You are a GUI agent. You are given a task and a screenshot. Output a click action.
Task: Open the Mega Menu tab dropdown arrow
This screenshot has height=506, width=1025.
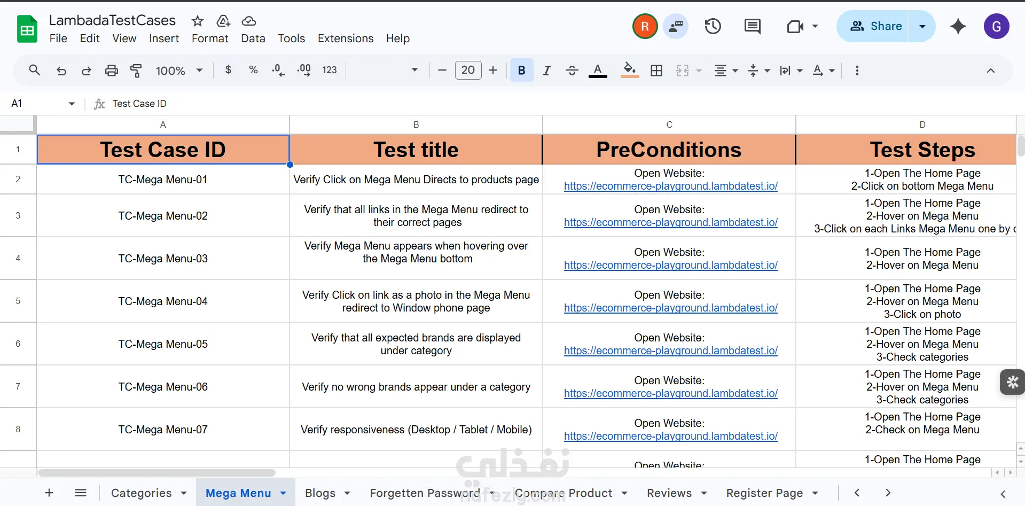pyautogui.click(x=283, y=493)
